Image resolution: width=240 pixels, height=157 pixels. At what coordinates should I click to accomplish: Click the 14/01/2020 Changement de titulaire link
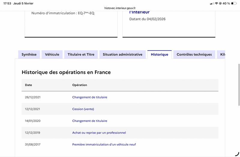[90, 121]
